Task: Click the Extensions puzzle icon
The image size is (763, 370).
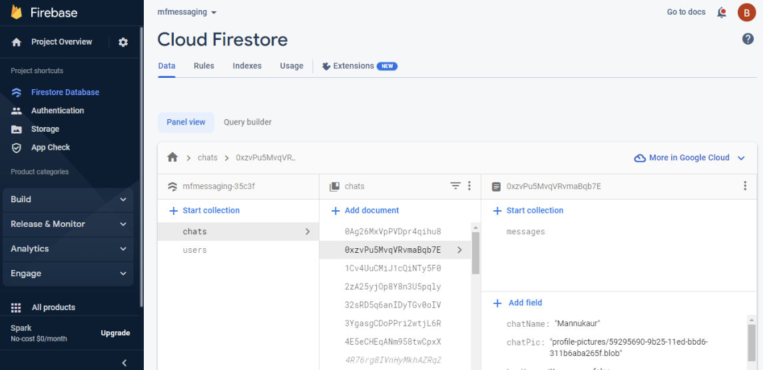Action: (326, 66)
